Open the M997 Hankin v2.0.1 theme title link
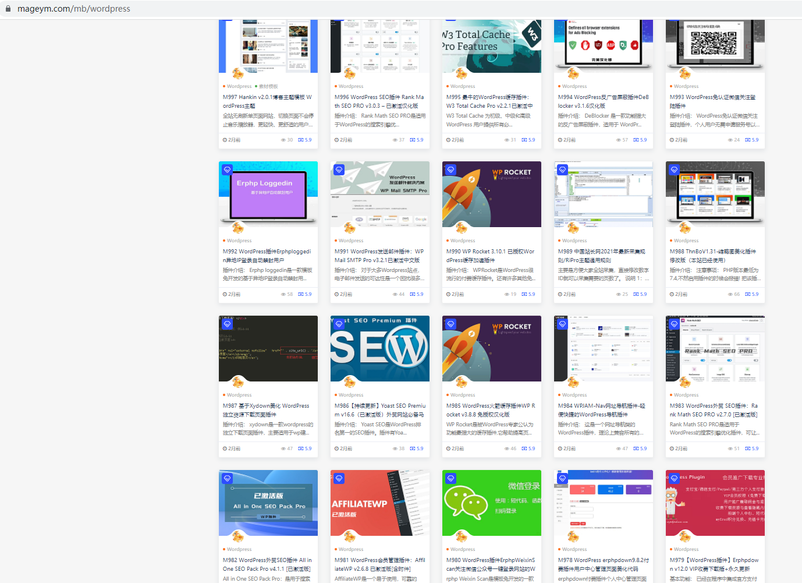 click(x=267, y=101)
